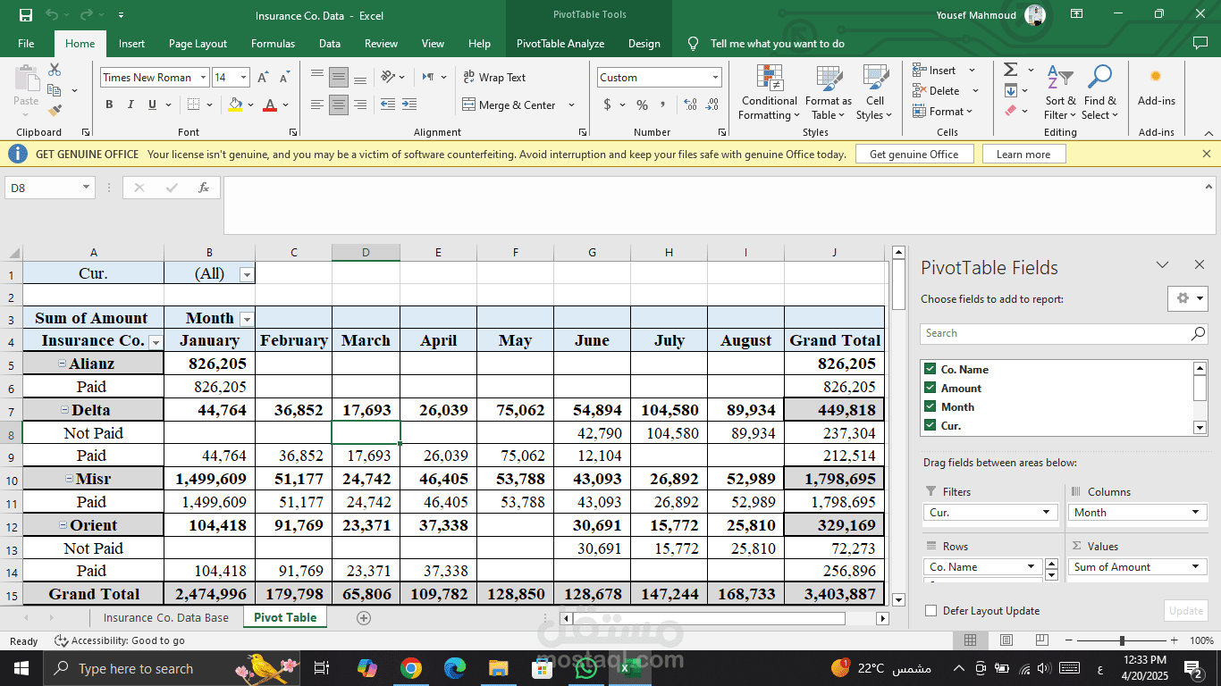Image resolution: width=1221 pixels, height=686 pixels.
Task: Open the PivotTable Analyze tab
Action: (x=560, y=43)
